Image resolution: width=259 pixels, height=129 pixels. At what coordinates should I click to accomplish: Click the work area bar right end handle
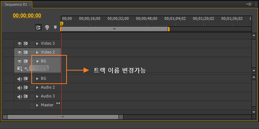click(169, 29)
